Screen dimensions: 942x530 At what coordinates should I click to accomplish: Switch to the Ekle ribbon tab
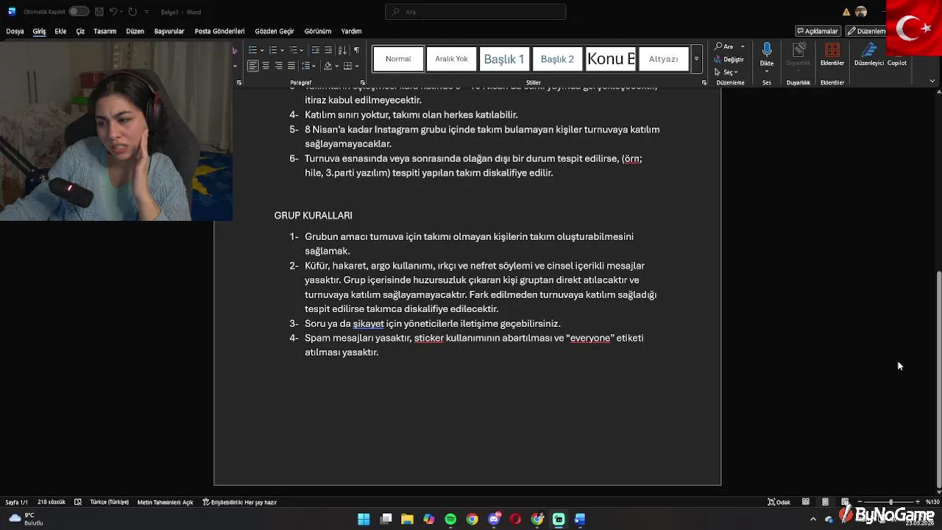(60, 32)
